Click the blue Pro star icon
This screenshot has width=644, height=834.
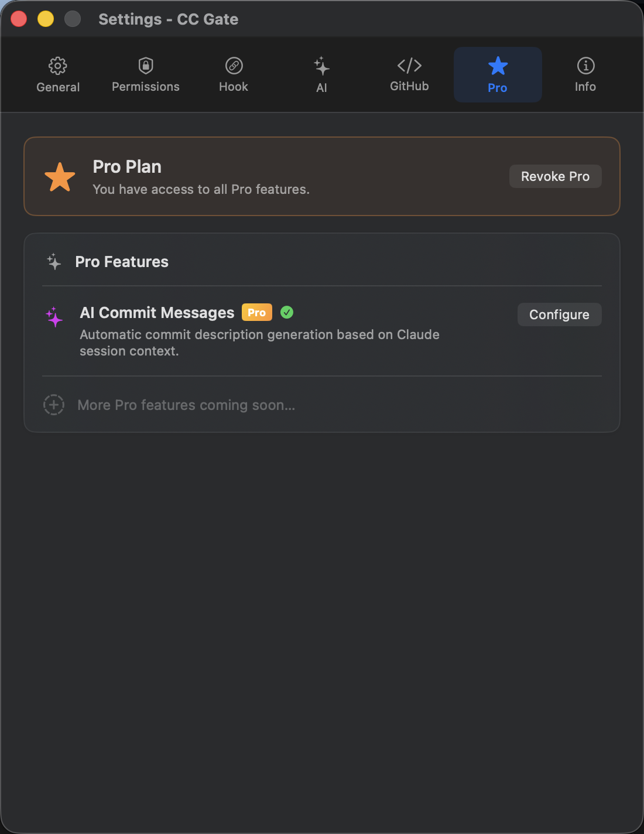click(498, 66)
